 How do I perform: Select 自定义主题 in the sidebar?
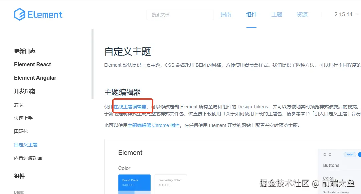[26, 145]
